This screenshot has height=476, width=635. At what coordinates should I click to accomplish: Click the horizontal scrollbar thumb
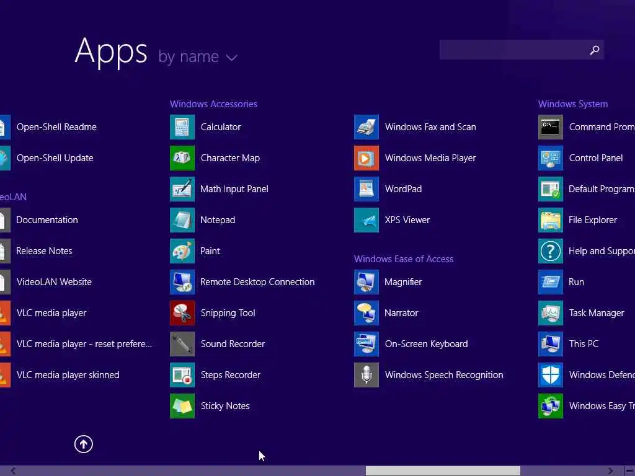pos(443,471)
